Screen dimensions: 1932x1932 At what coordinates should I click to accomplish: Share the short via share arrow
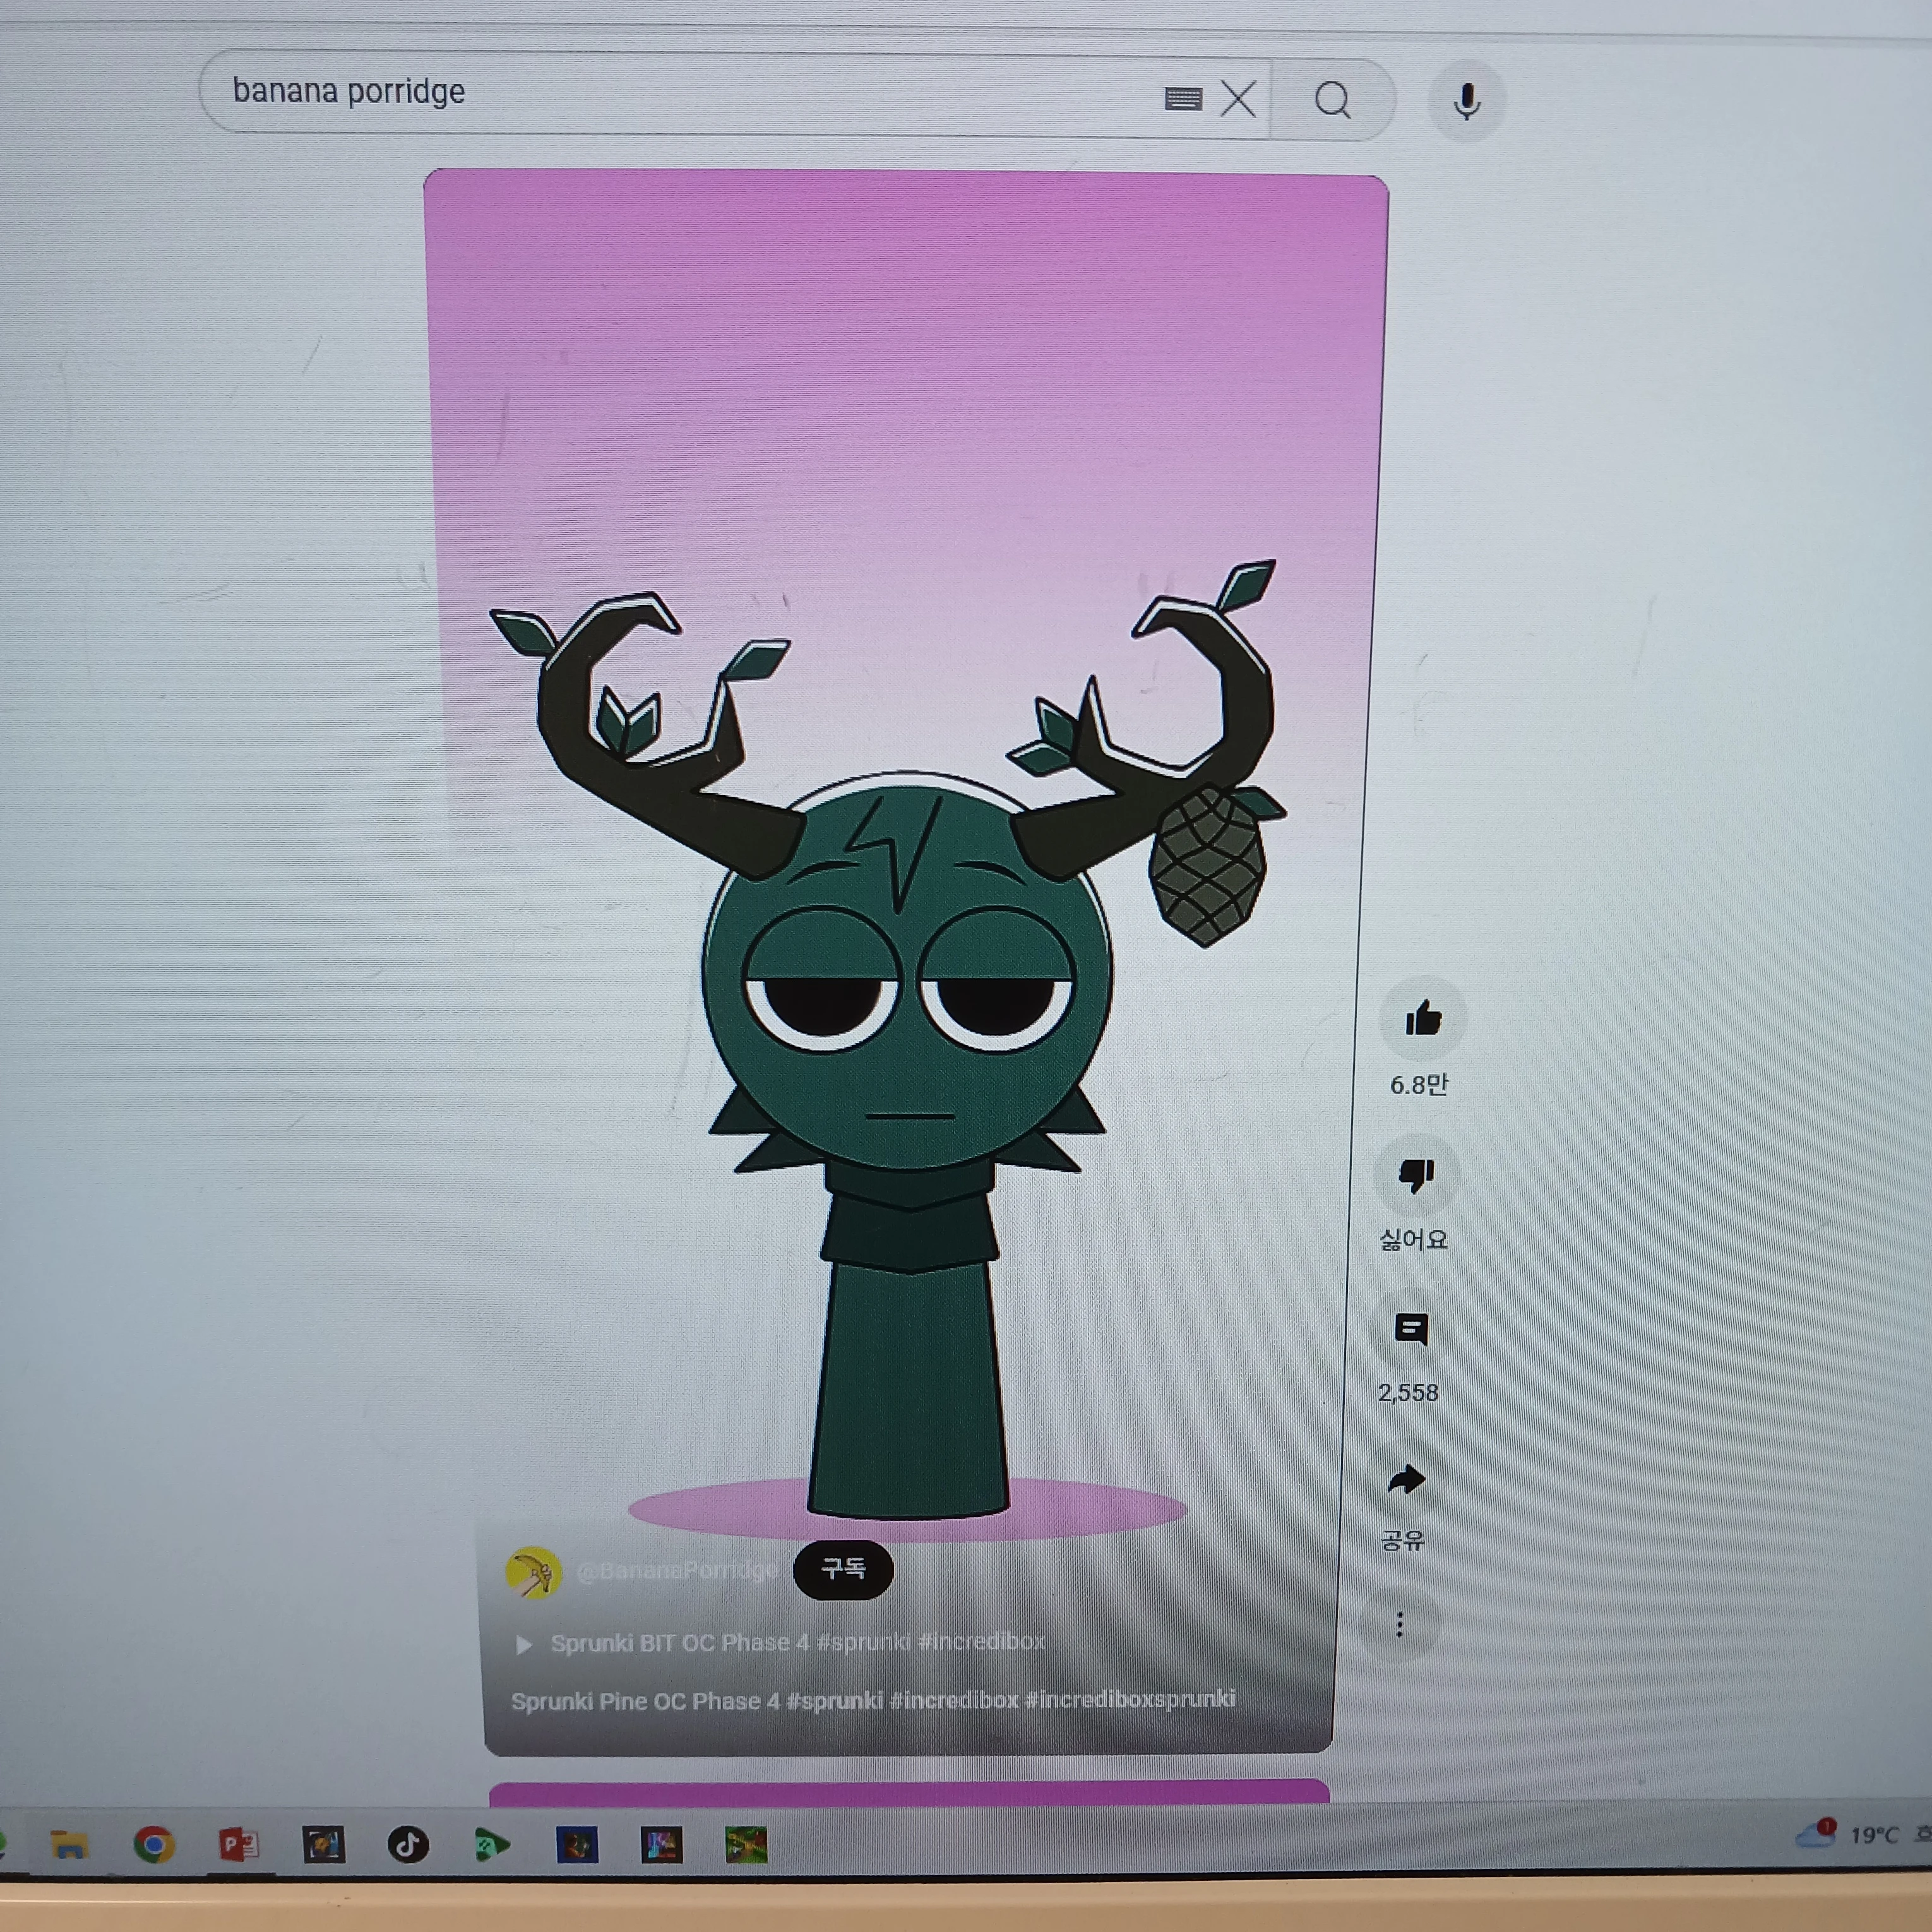pyautogui.click(x=1406, y=1480)
